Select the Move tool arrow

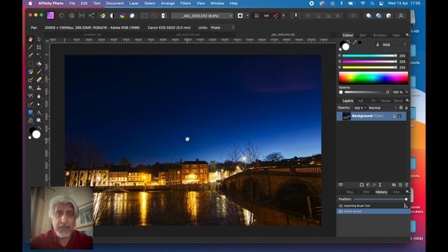click(x=39, y=39)
